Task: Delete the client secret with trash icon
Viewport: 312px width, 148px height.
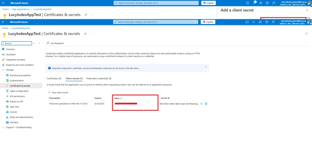Action: (206, 104)
